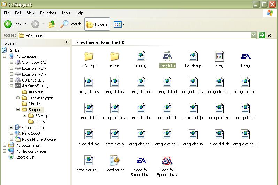Expand the Local Disk (C:) node
This screenshot has width=278, height=185.
pos(11,68)
